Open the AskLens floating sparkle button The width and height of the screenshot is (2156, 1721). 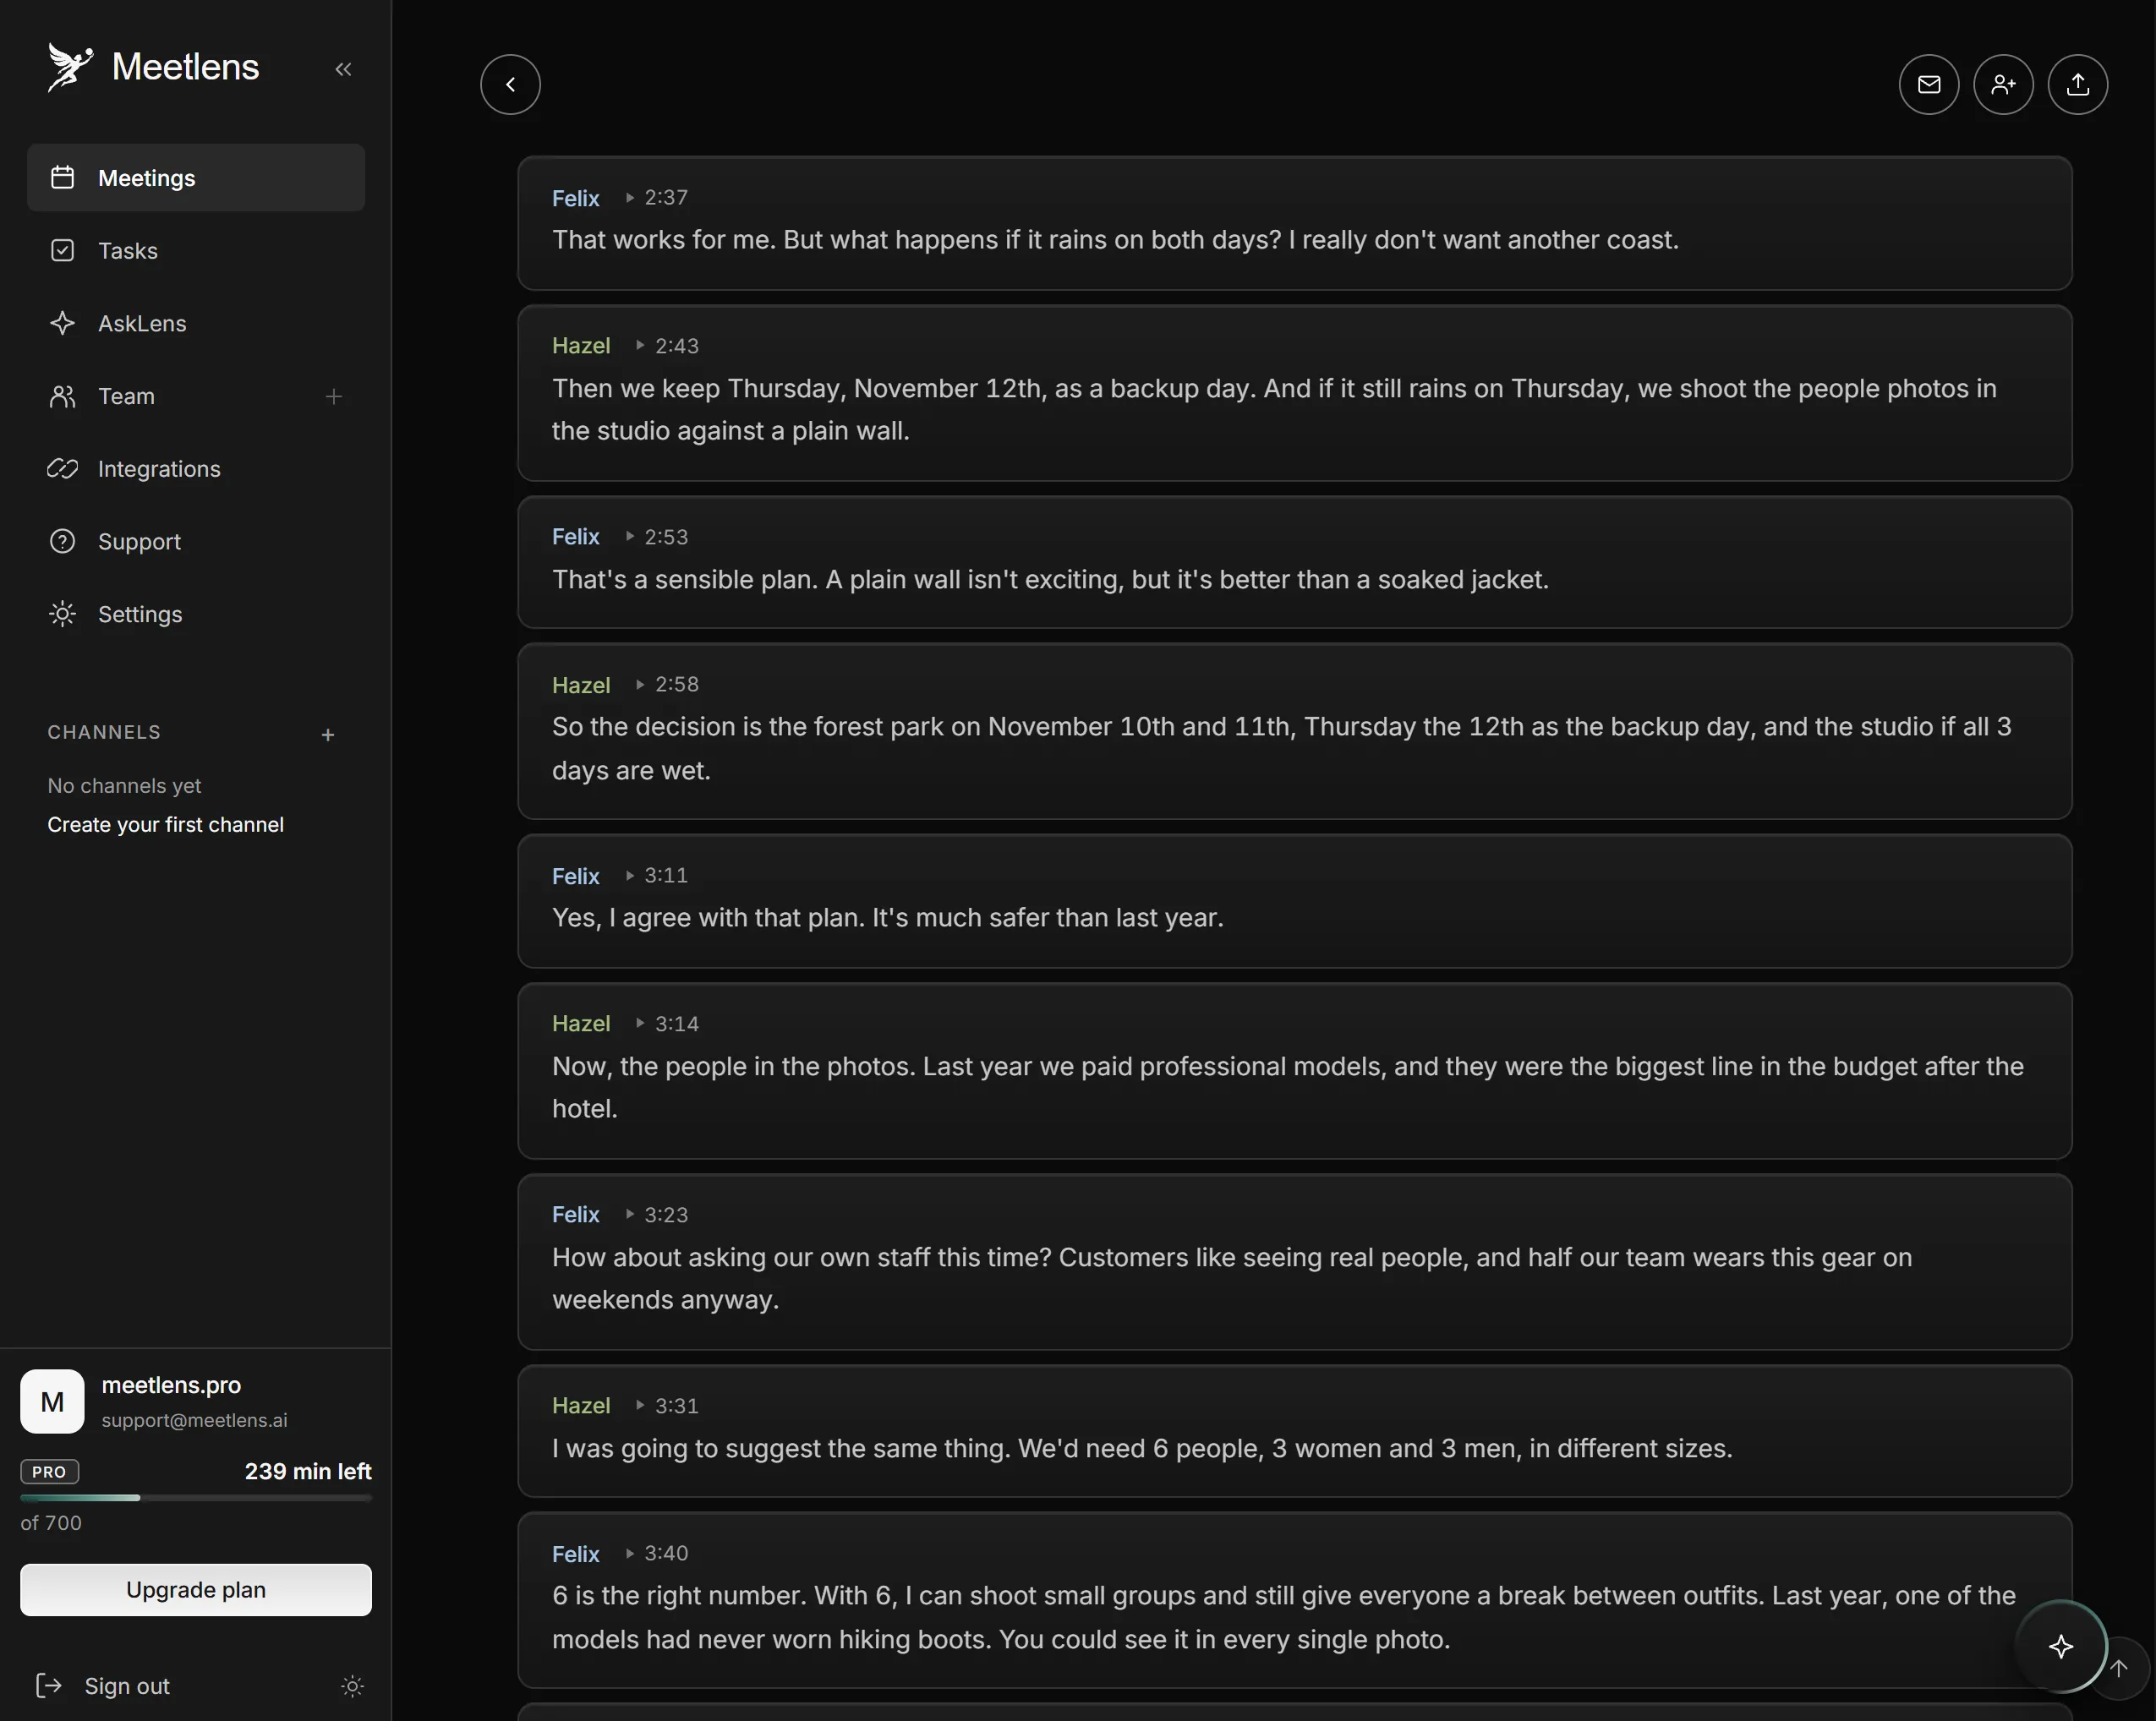[2060, 1646]
